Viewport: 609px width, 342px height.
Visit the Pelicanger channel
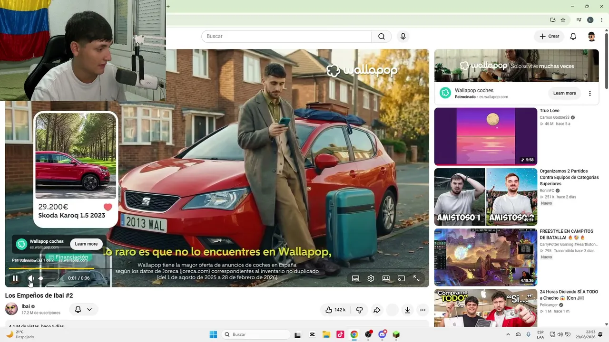pyautogui.click(x=550, y=305)
